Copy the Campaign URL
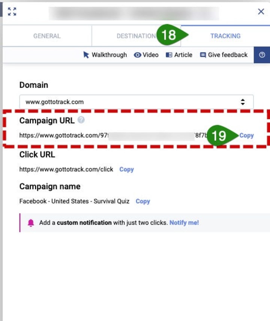 pos(246,136)
